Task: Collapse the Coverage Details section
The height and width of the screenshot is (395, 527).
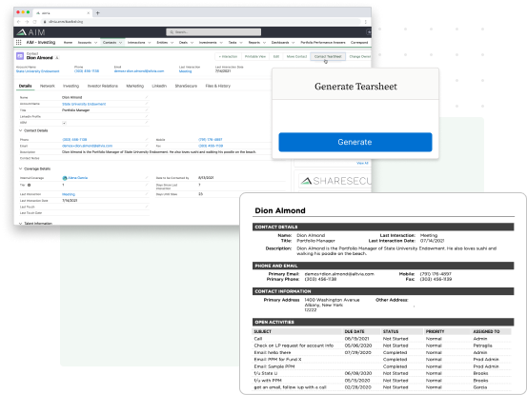Action: click(x=21, y=168)
